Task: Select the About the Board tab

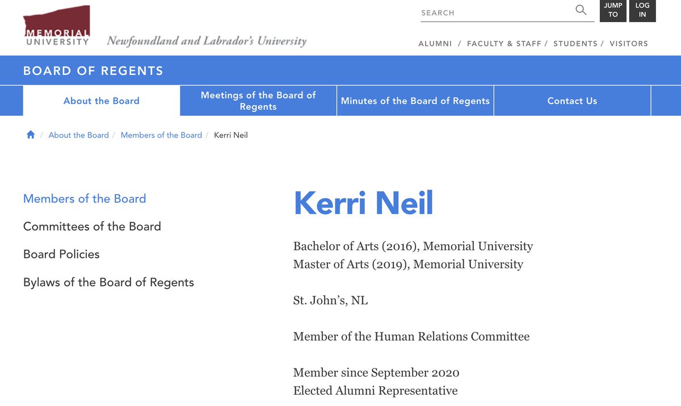Action: point(102,101)
